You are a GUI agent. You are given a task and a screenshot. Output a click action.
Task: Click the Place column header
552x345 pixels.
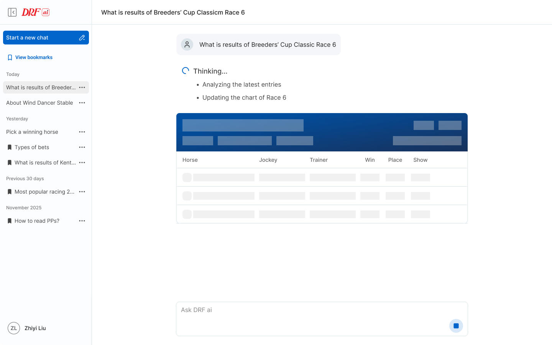click(x=395, y=160)
